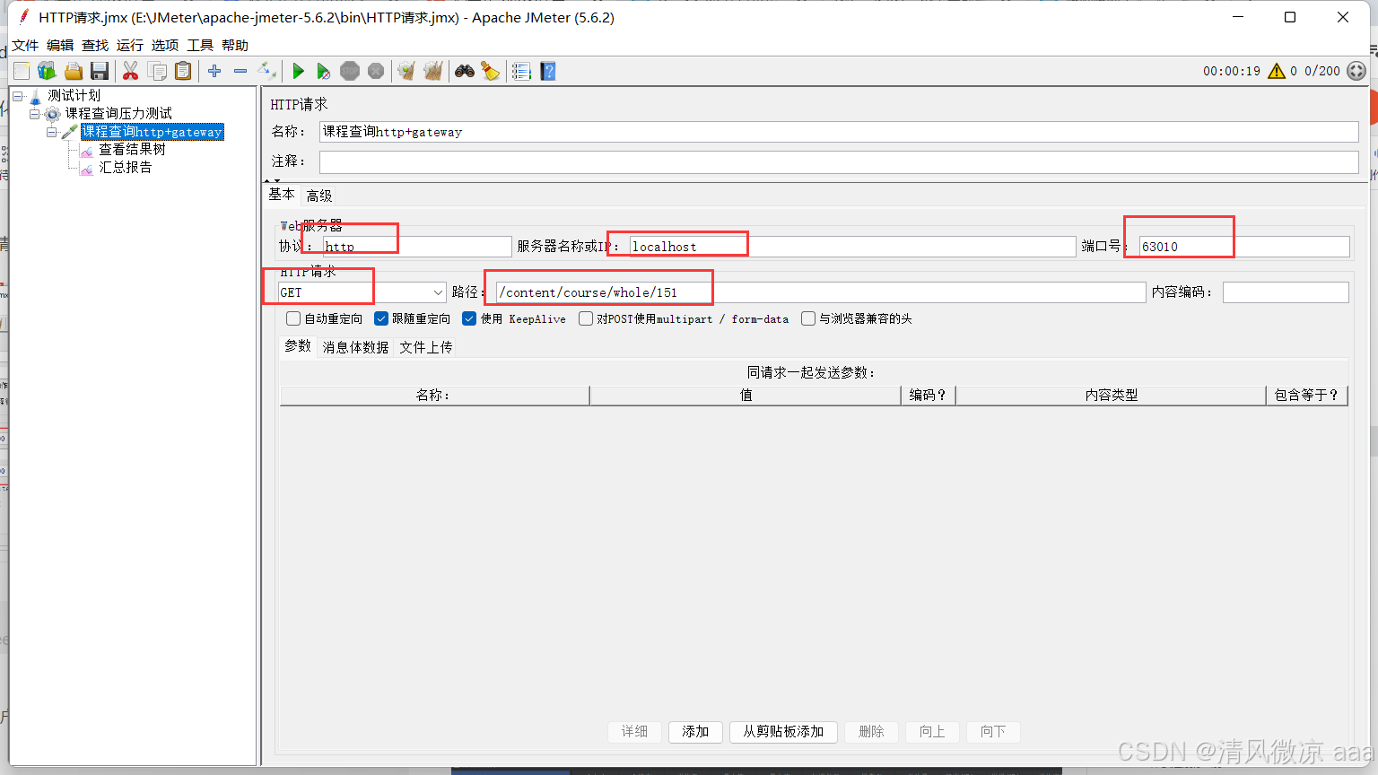This screenshot has height=775, width=1378.
Task: Click the Expand All plus icon
Action: click(214, 71)
